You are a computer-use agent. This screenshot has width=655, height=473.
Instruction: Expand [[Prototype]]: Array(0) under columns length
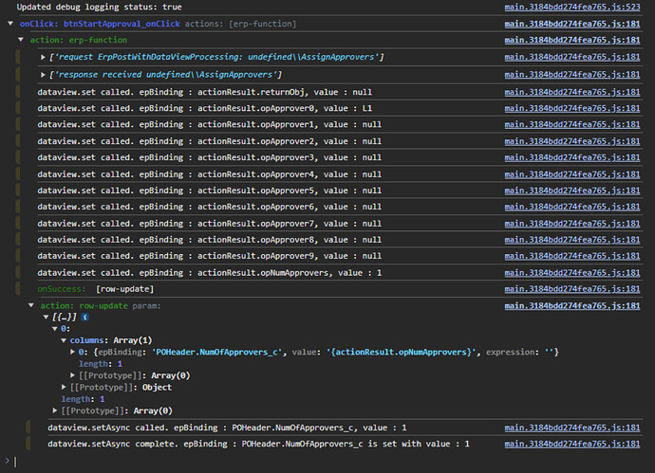pos(72,375)
